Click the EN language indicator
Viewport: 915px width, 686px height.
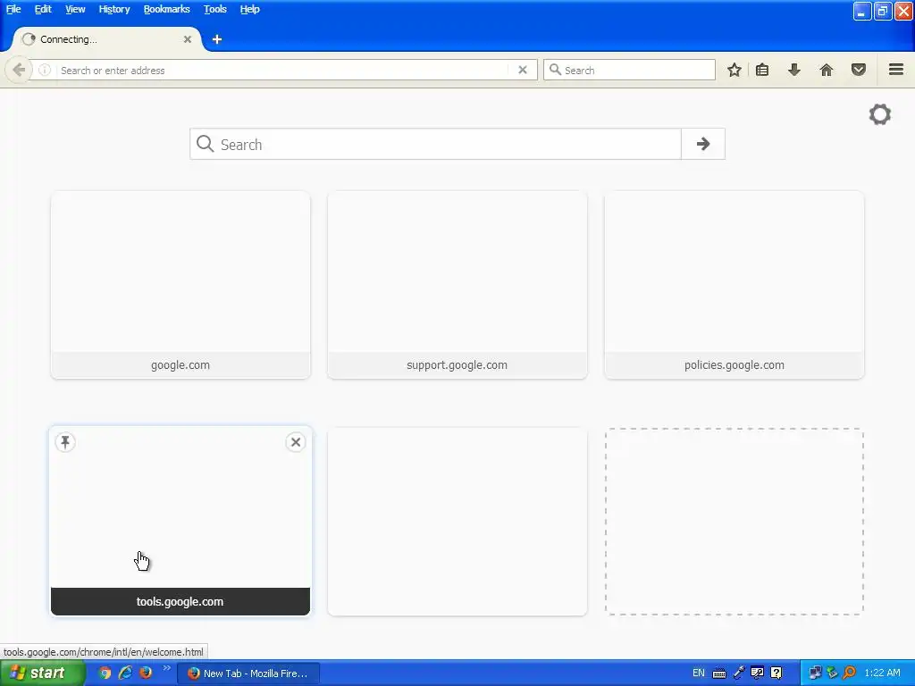[x=699, y=673]
